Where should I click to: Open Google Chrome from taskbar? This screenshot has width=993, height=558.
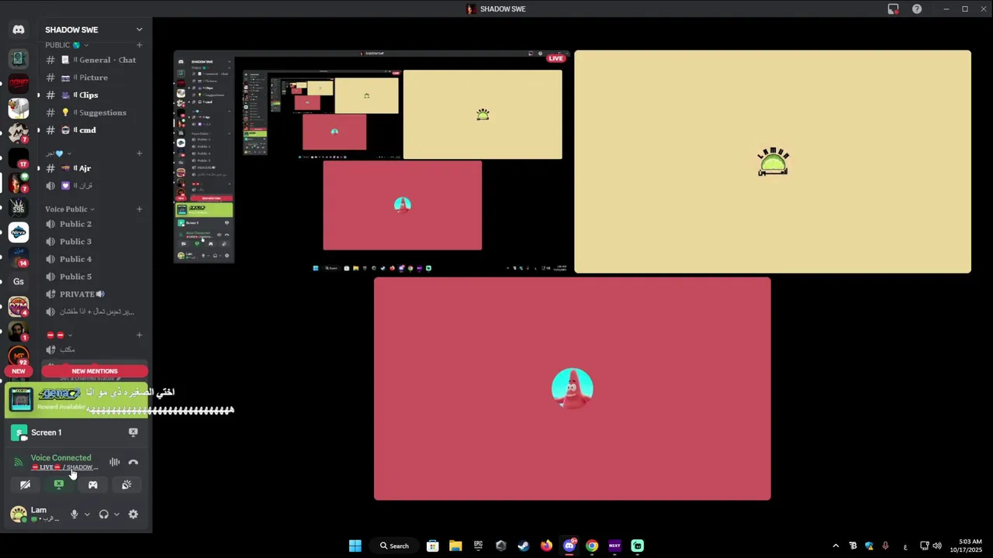pos(592,546)
